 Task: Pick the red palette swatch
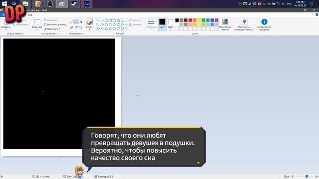point(190,20)
